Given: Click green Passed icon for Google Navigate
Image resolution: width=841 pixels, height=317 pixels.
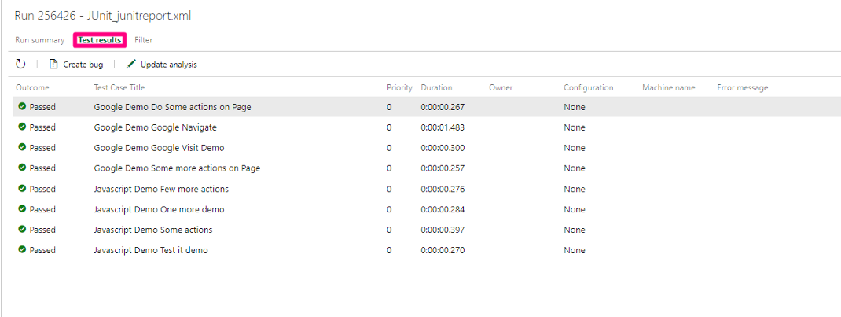Looking at the screenshot, I should pyautogui.click(x=22, y=127).
